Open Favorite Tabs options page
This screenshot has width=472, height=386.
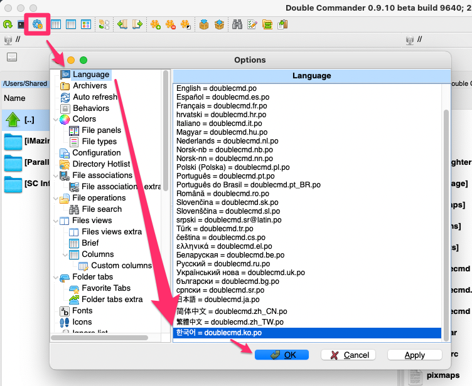106,288
